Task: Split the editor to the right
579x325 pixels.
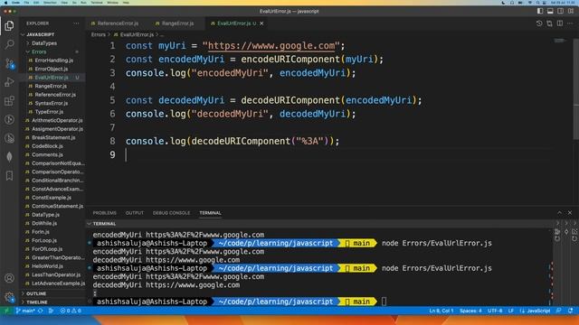Action: pyautogui.click(x=560, y=23)
